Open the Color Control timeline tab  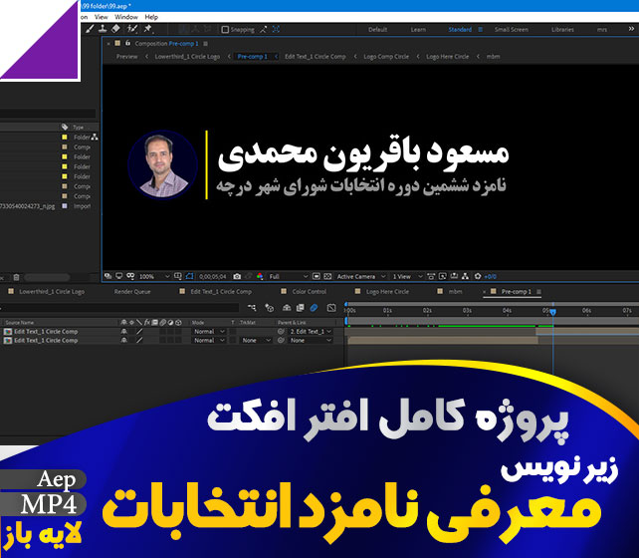tap(309, 292)
